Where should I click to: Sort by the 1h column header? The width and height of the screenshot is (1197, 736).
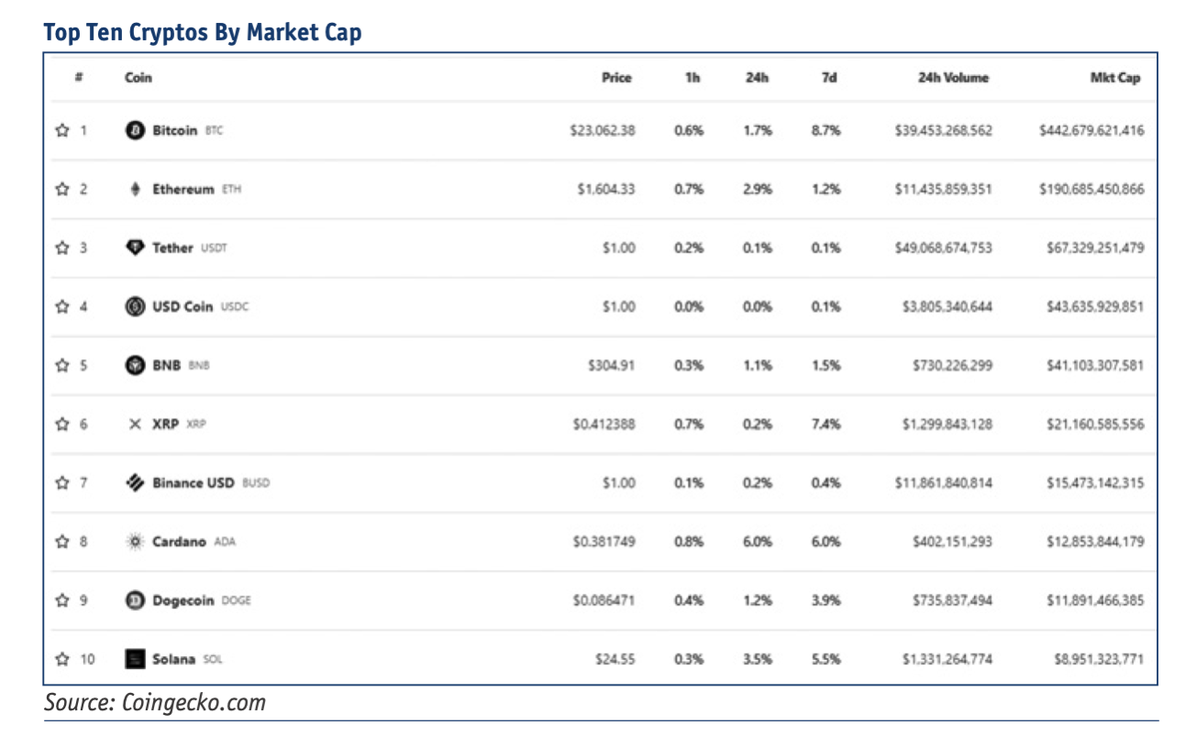(x=693, y=78)
